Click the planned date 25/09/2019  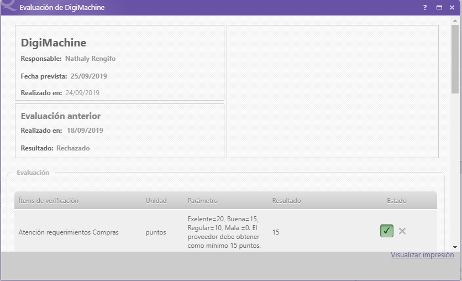click(88, 76)
